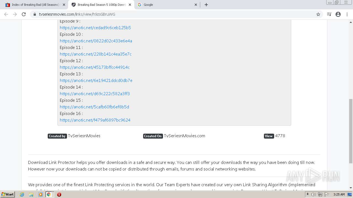The height and width of the screenshot is (198, 353).
Task: View site security info via lock icon
Action: coord(35,14)
